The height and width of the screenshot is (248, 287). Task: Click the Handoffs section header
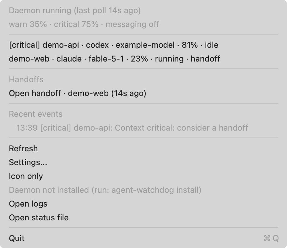[26, 79]
